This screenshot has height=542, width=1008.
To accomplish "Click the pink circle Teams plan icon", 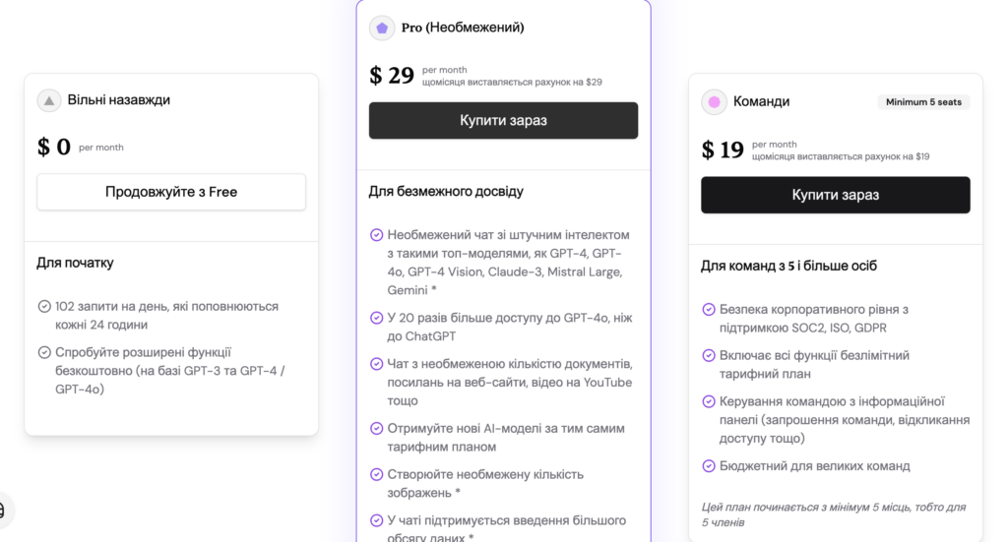I will pos(714,101).
